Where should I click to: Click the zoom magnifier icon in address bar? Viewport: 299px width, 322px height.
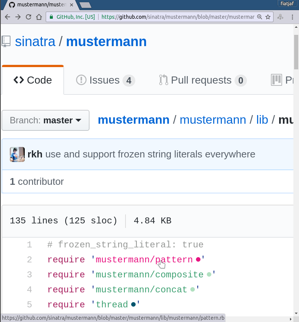[260, 17]
